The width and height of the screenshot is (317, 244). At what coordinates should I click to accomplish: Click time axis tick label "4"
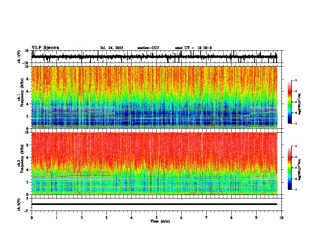[x=132, y=218]
